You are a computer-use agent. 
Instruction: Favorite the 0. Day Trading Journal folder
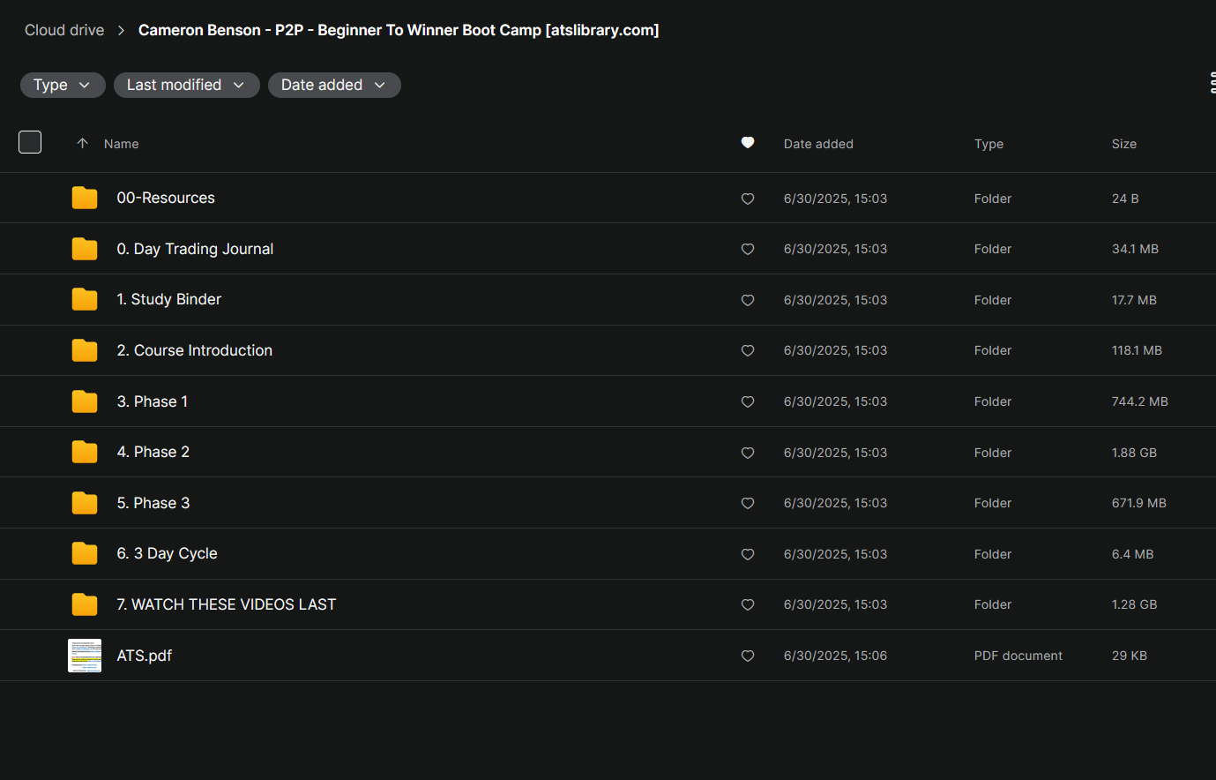[748, 250]
